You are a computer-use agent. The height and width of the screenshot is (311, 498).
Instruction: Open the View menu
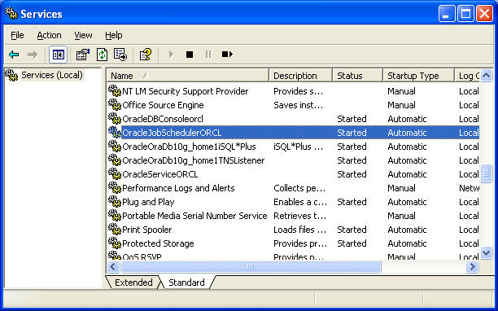[83, 35]
